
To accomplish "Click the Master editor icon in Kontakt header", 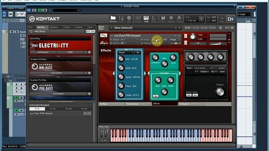I will coord(121,19).
